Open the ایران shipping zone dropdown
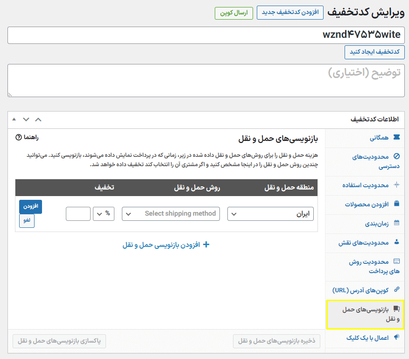 (270, 213)
